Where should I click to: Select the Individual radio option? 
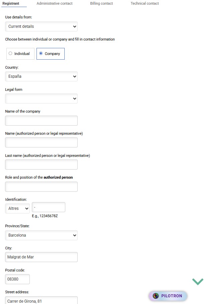click(x=10, y=54)
